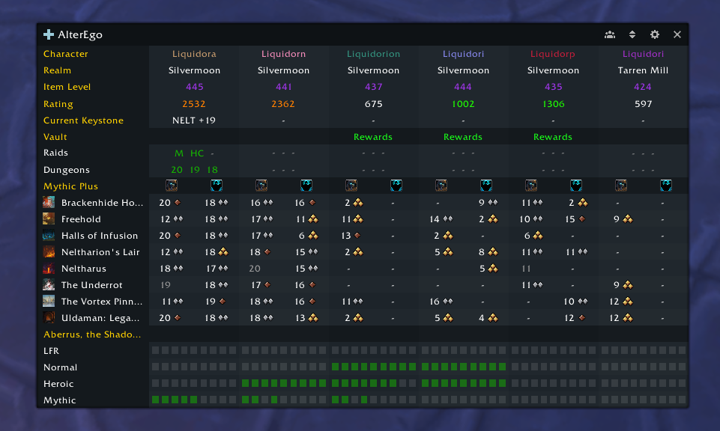This screenshot has width=720, height=431.
Task: Select the Freehold dungeon icon
Action: point(49,218)
